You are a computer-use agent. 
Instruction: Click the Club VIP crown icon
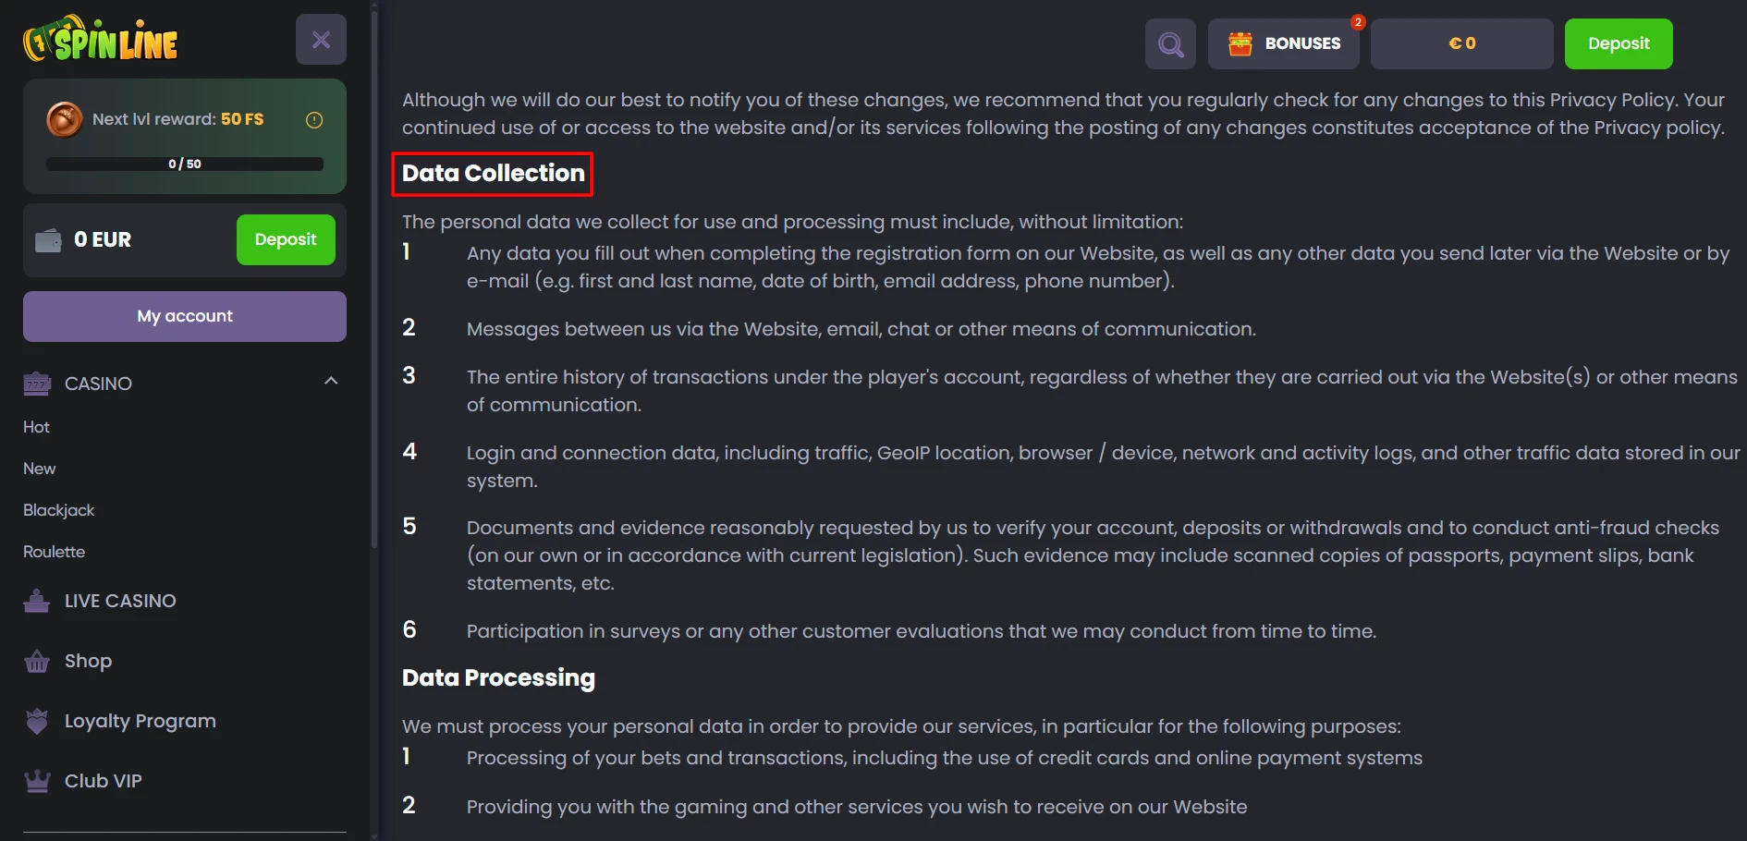coord(37,782)
